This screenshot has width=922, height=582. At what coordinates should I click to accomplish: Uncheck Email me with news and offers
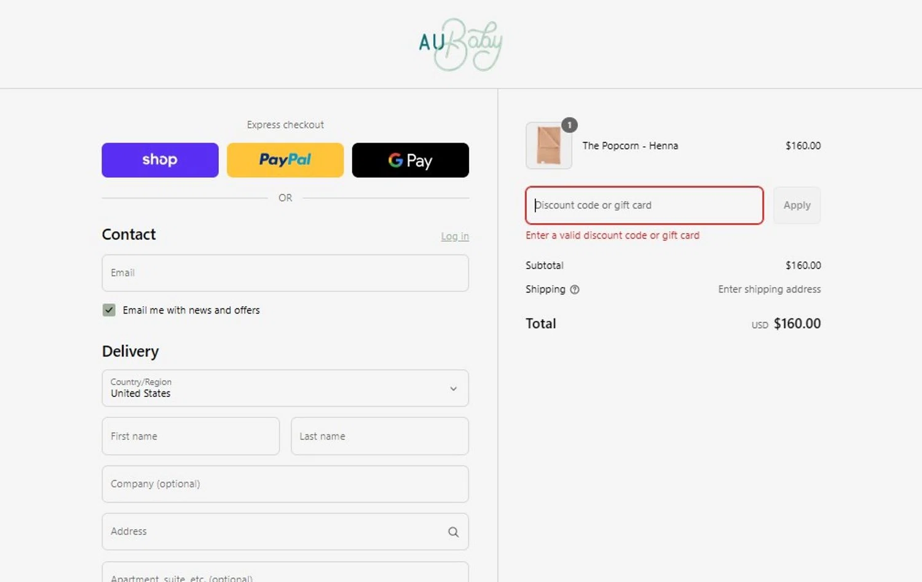pos(109,310)
